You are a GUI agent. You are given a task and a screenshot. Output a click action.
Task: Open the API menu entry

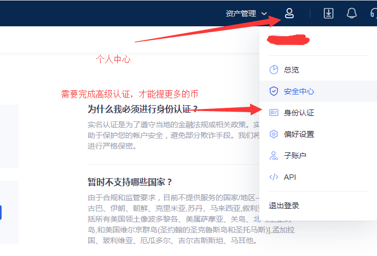coord(318,177)
